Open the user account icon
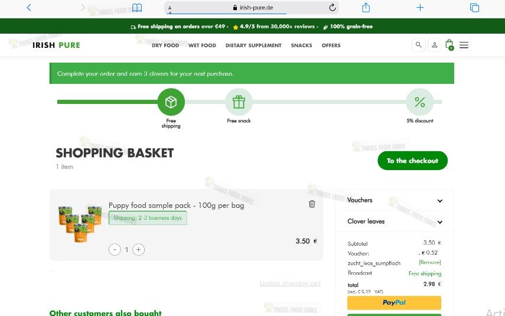Image resolution: width=505 pixels, height=316 pixels. click(x=435, y=45)
